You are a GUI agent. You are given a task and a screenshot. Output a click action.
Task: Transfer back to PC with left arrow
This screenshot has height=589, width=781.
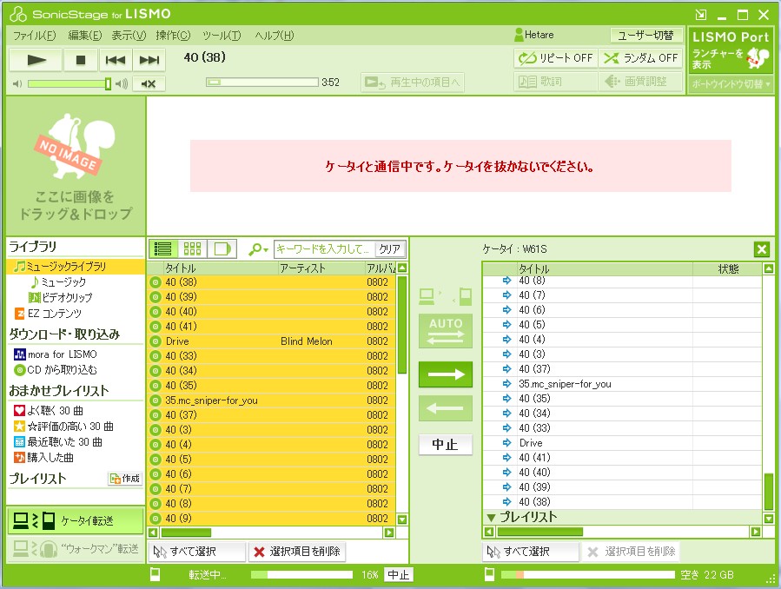pos(446,408)
